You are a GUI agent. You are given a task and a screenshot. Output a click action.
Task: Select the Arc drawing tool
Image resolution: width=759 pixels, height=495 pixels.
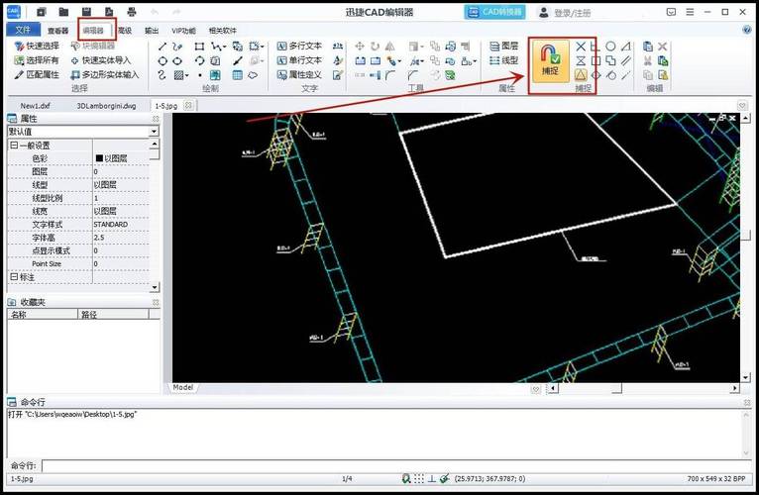(x=199, y=61)
